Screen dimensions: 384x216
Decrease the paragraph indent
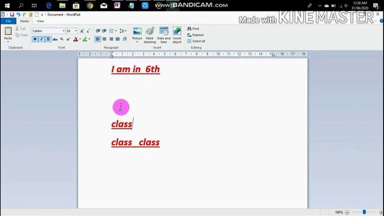pyautogui.click(x=98, y=31)
